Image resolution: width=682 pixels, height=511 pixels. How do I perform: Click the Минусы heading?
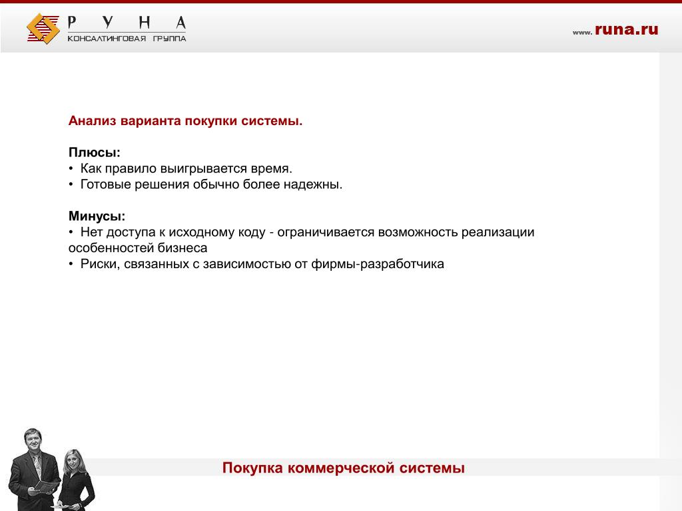tap(97, 216)
